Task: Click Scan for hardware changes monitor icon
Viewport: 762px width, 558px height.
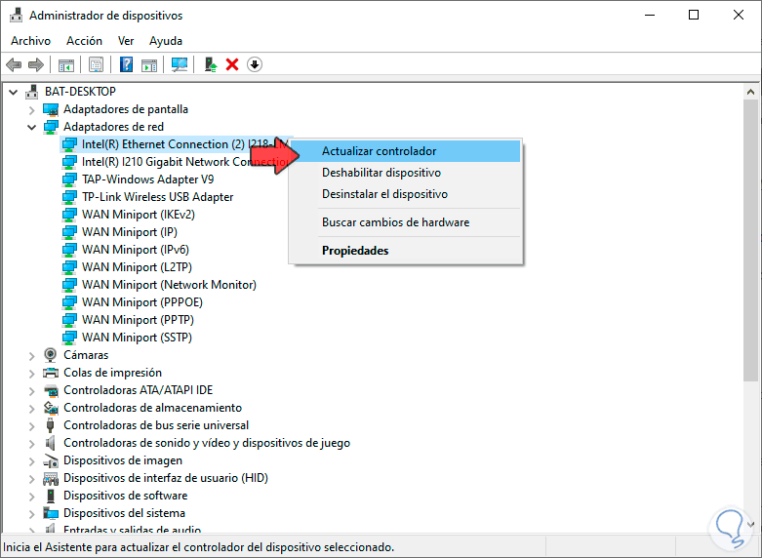Action: coord(180,64)
